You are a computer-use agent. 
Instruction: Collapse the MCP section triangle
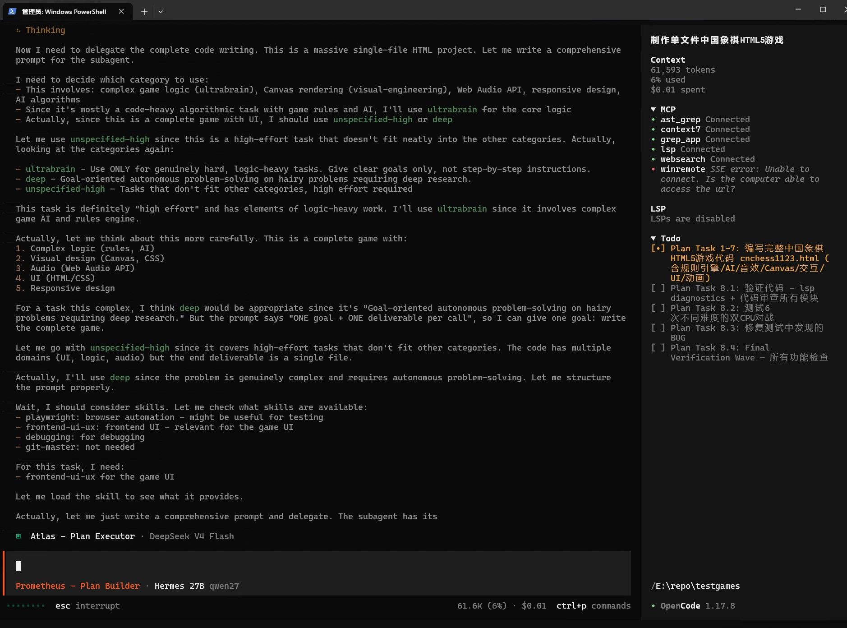point(654,109)
